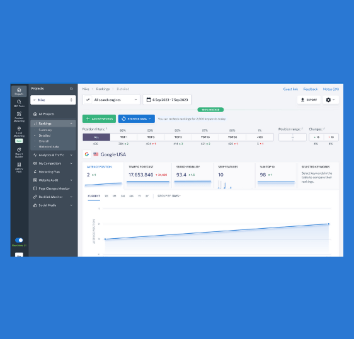The width and height of the screenshot is (354, 339).
Task: Open Report Builder icon
Action: tap(19, 152)
